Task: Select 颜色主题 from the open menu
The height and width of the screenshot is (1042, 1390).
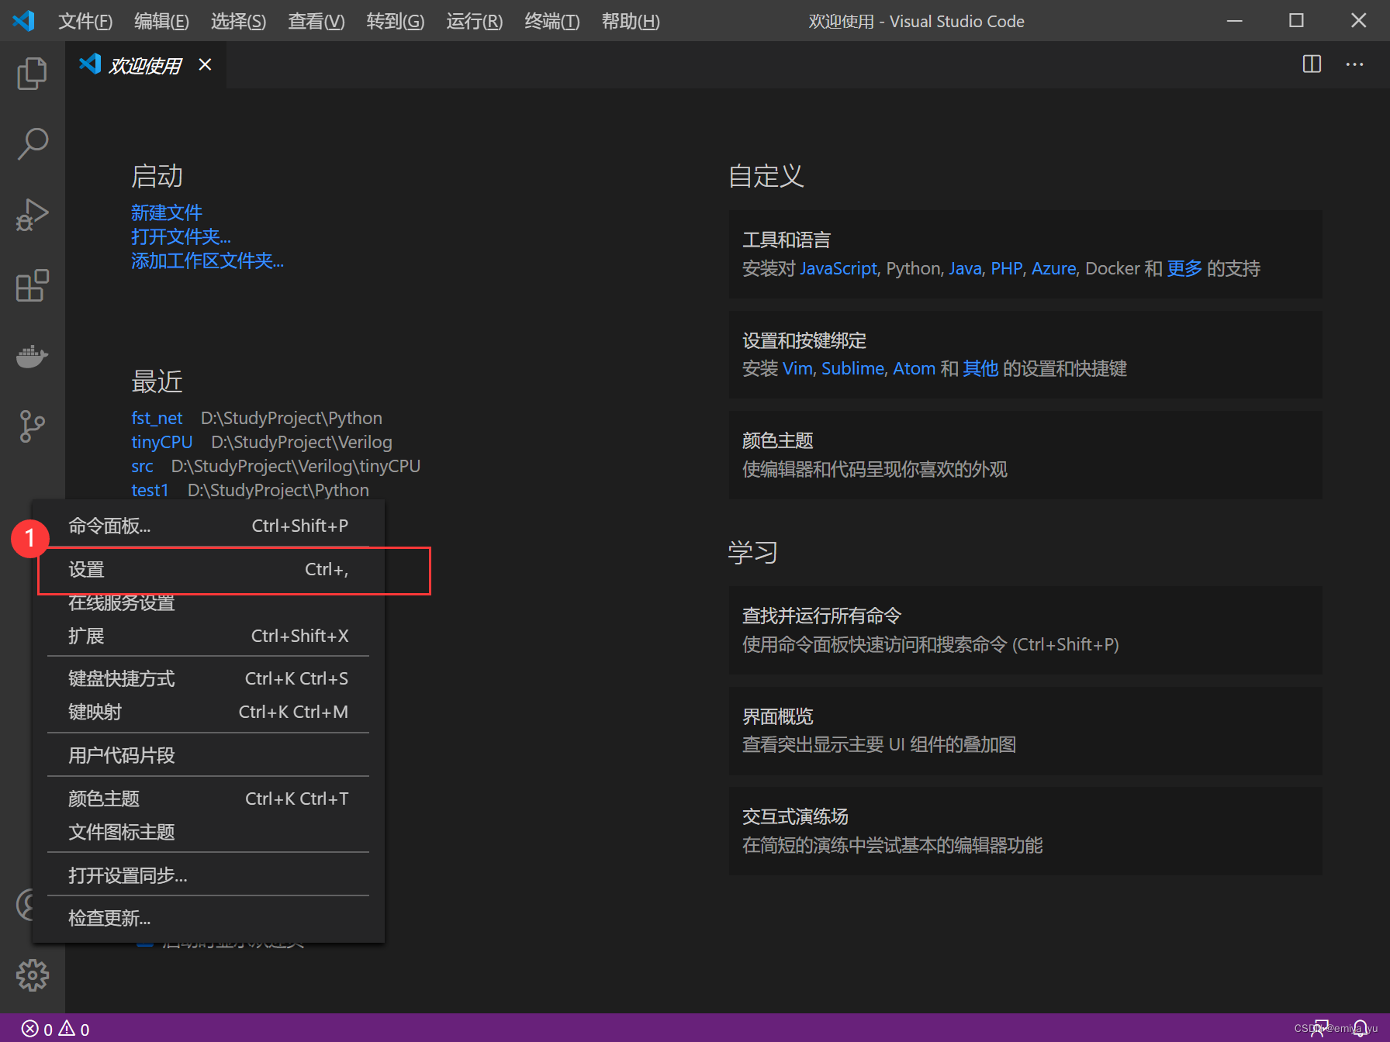Action: (103, 799)
